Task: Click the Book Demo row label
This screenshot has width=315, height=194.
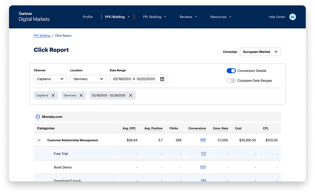Action: 63,167
